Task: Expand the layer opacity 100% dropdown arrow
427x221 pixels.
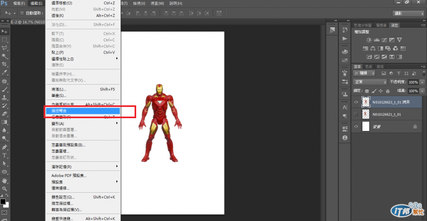Action: tap(422, 82)
